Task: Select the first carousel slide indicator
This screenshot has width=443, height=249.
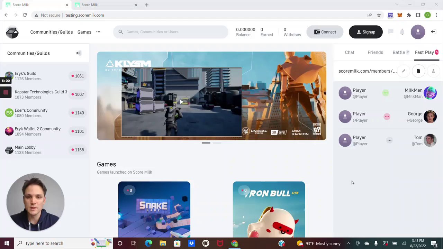Action: [x=206, y=142]
